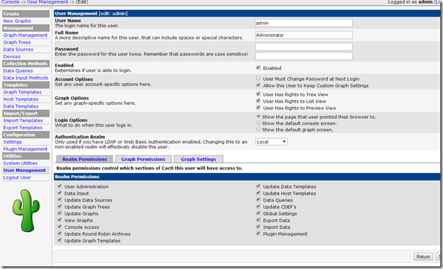Screen dimensions: 443x269
Task: Open Plugin Management sidebar link
Action: [25, 149]
